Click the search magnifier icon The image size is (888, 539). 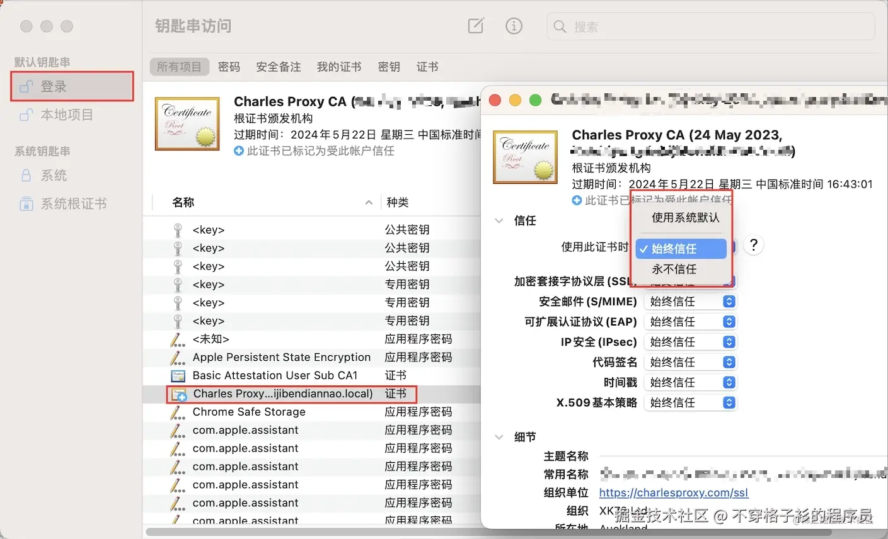pyautogui.click(x=560, y=26)
